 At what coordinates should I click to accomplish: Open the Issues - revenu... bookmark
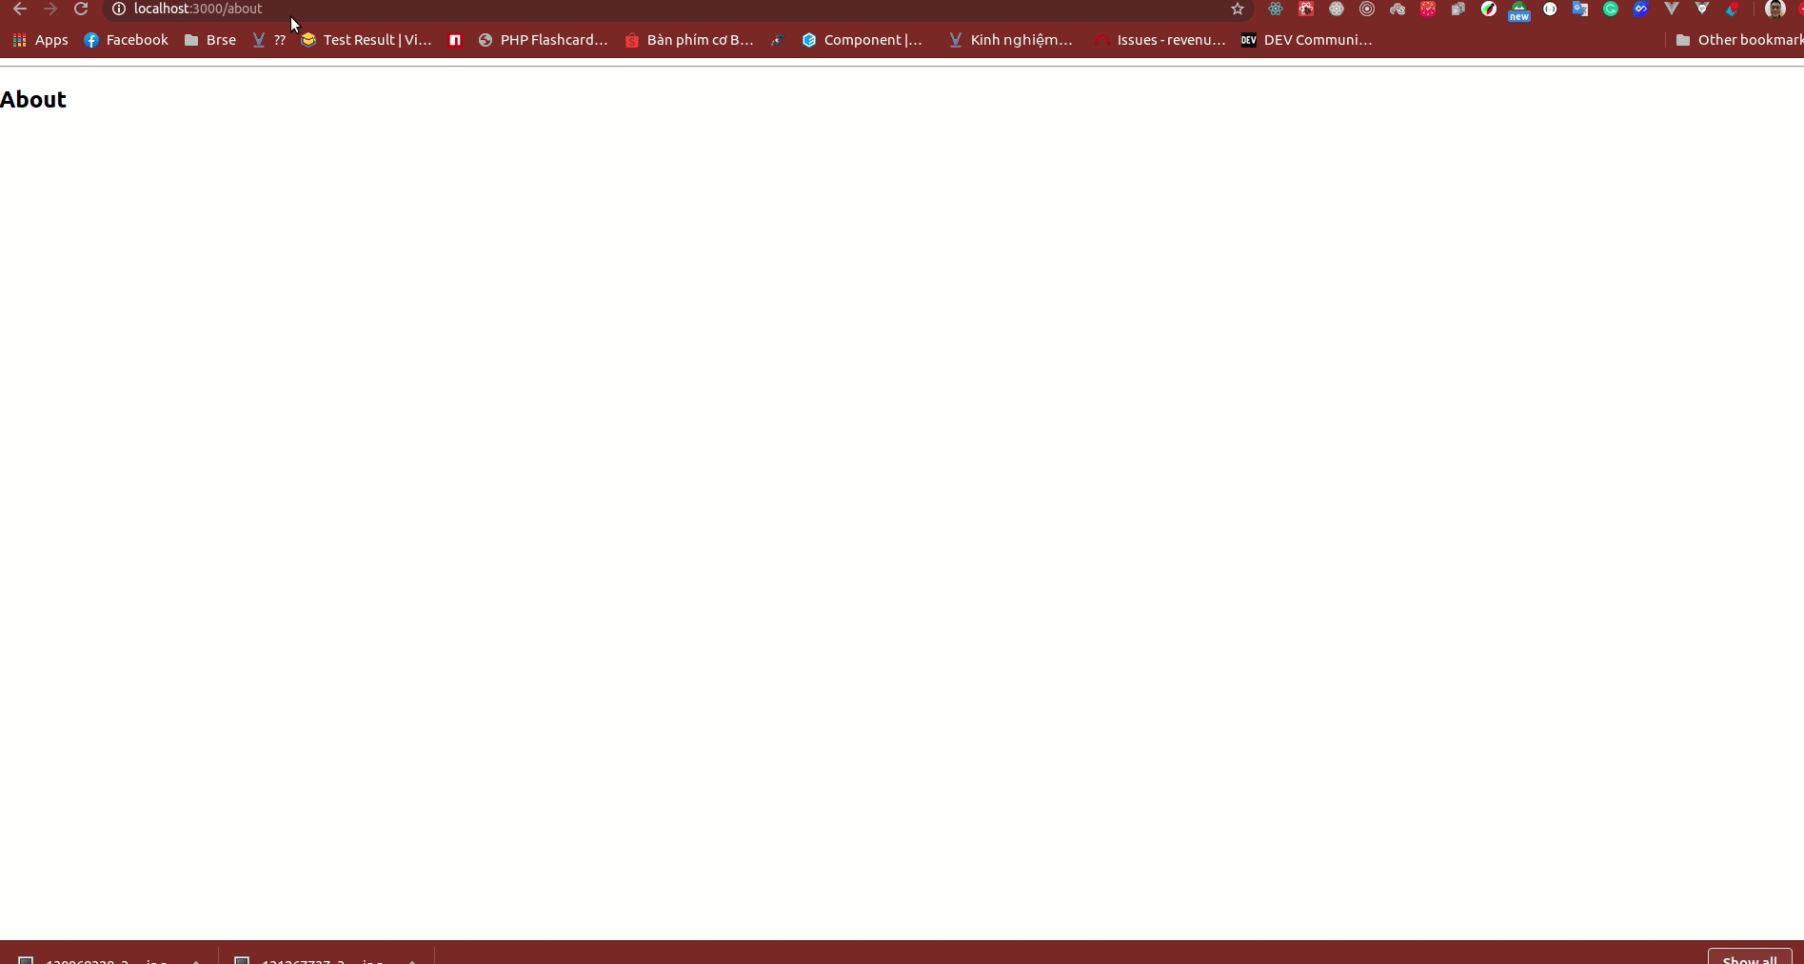coord(1160,40)
